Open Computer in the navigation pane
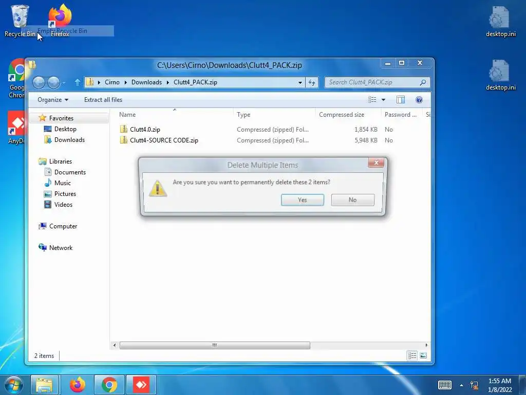The image size is (526, 395). pos(63,226)
